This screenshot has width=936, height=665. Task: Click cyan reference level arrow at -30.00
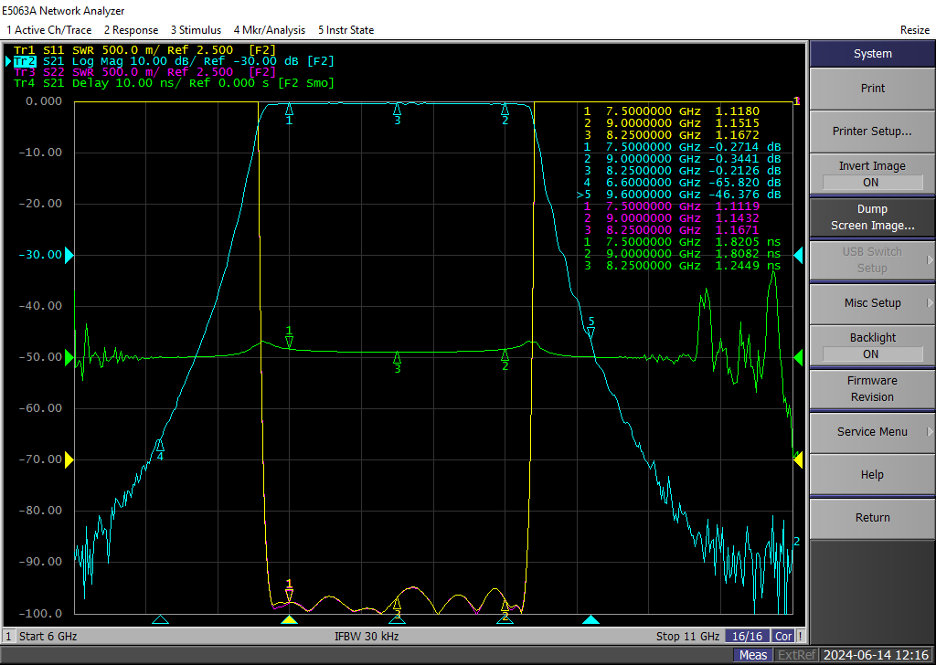click(69, 255)
